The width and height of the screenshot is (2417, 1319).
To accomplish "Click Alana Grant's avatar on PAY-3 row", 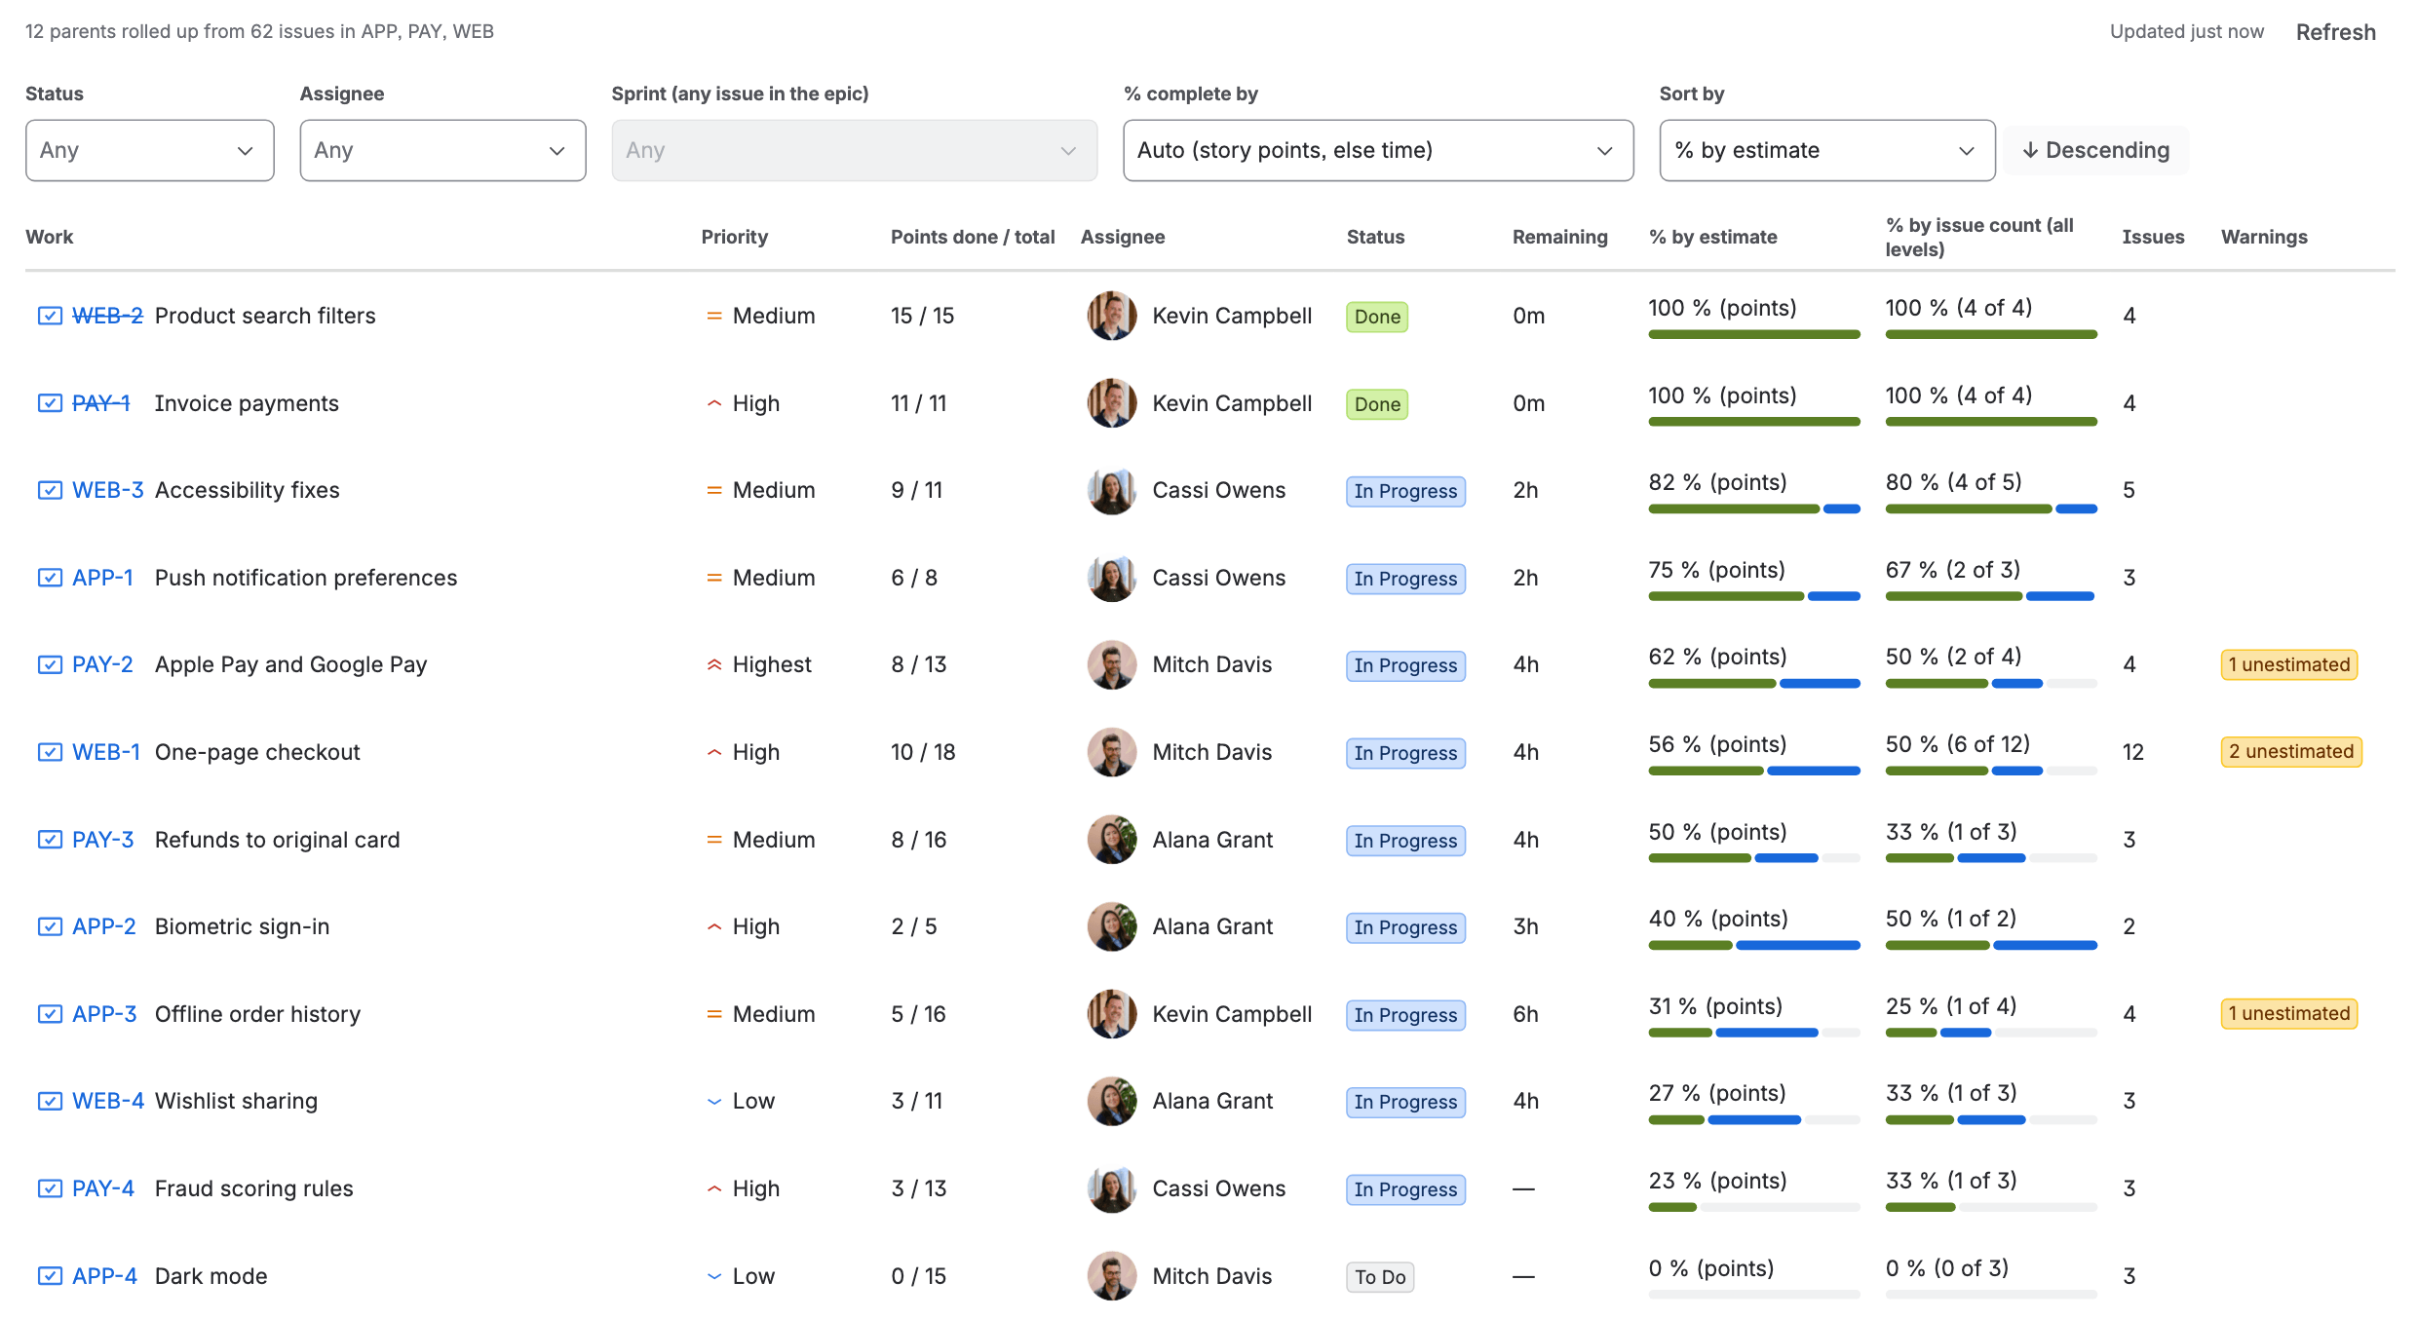I will coord(1112,840).
